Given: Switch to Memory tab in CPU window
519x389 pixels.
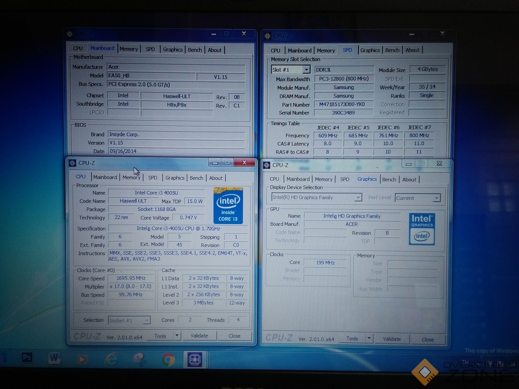Looking at the screenshot, I should (x=131, y=177).
